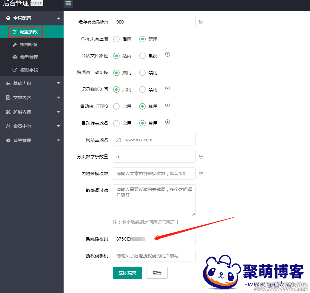Open the 系统管理 menu section
310x293 pixels.
point(31,140)
